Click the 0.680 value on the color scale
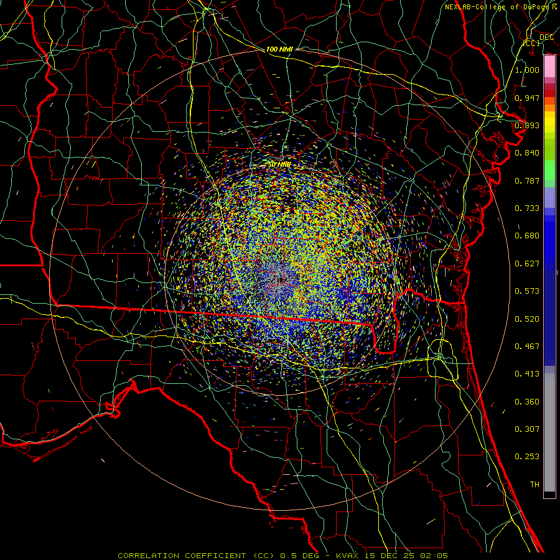 pyautogui.click(x=527, y=236)
